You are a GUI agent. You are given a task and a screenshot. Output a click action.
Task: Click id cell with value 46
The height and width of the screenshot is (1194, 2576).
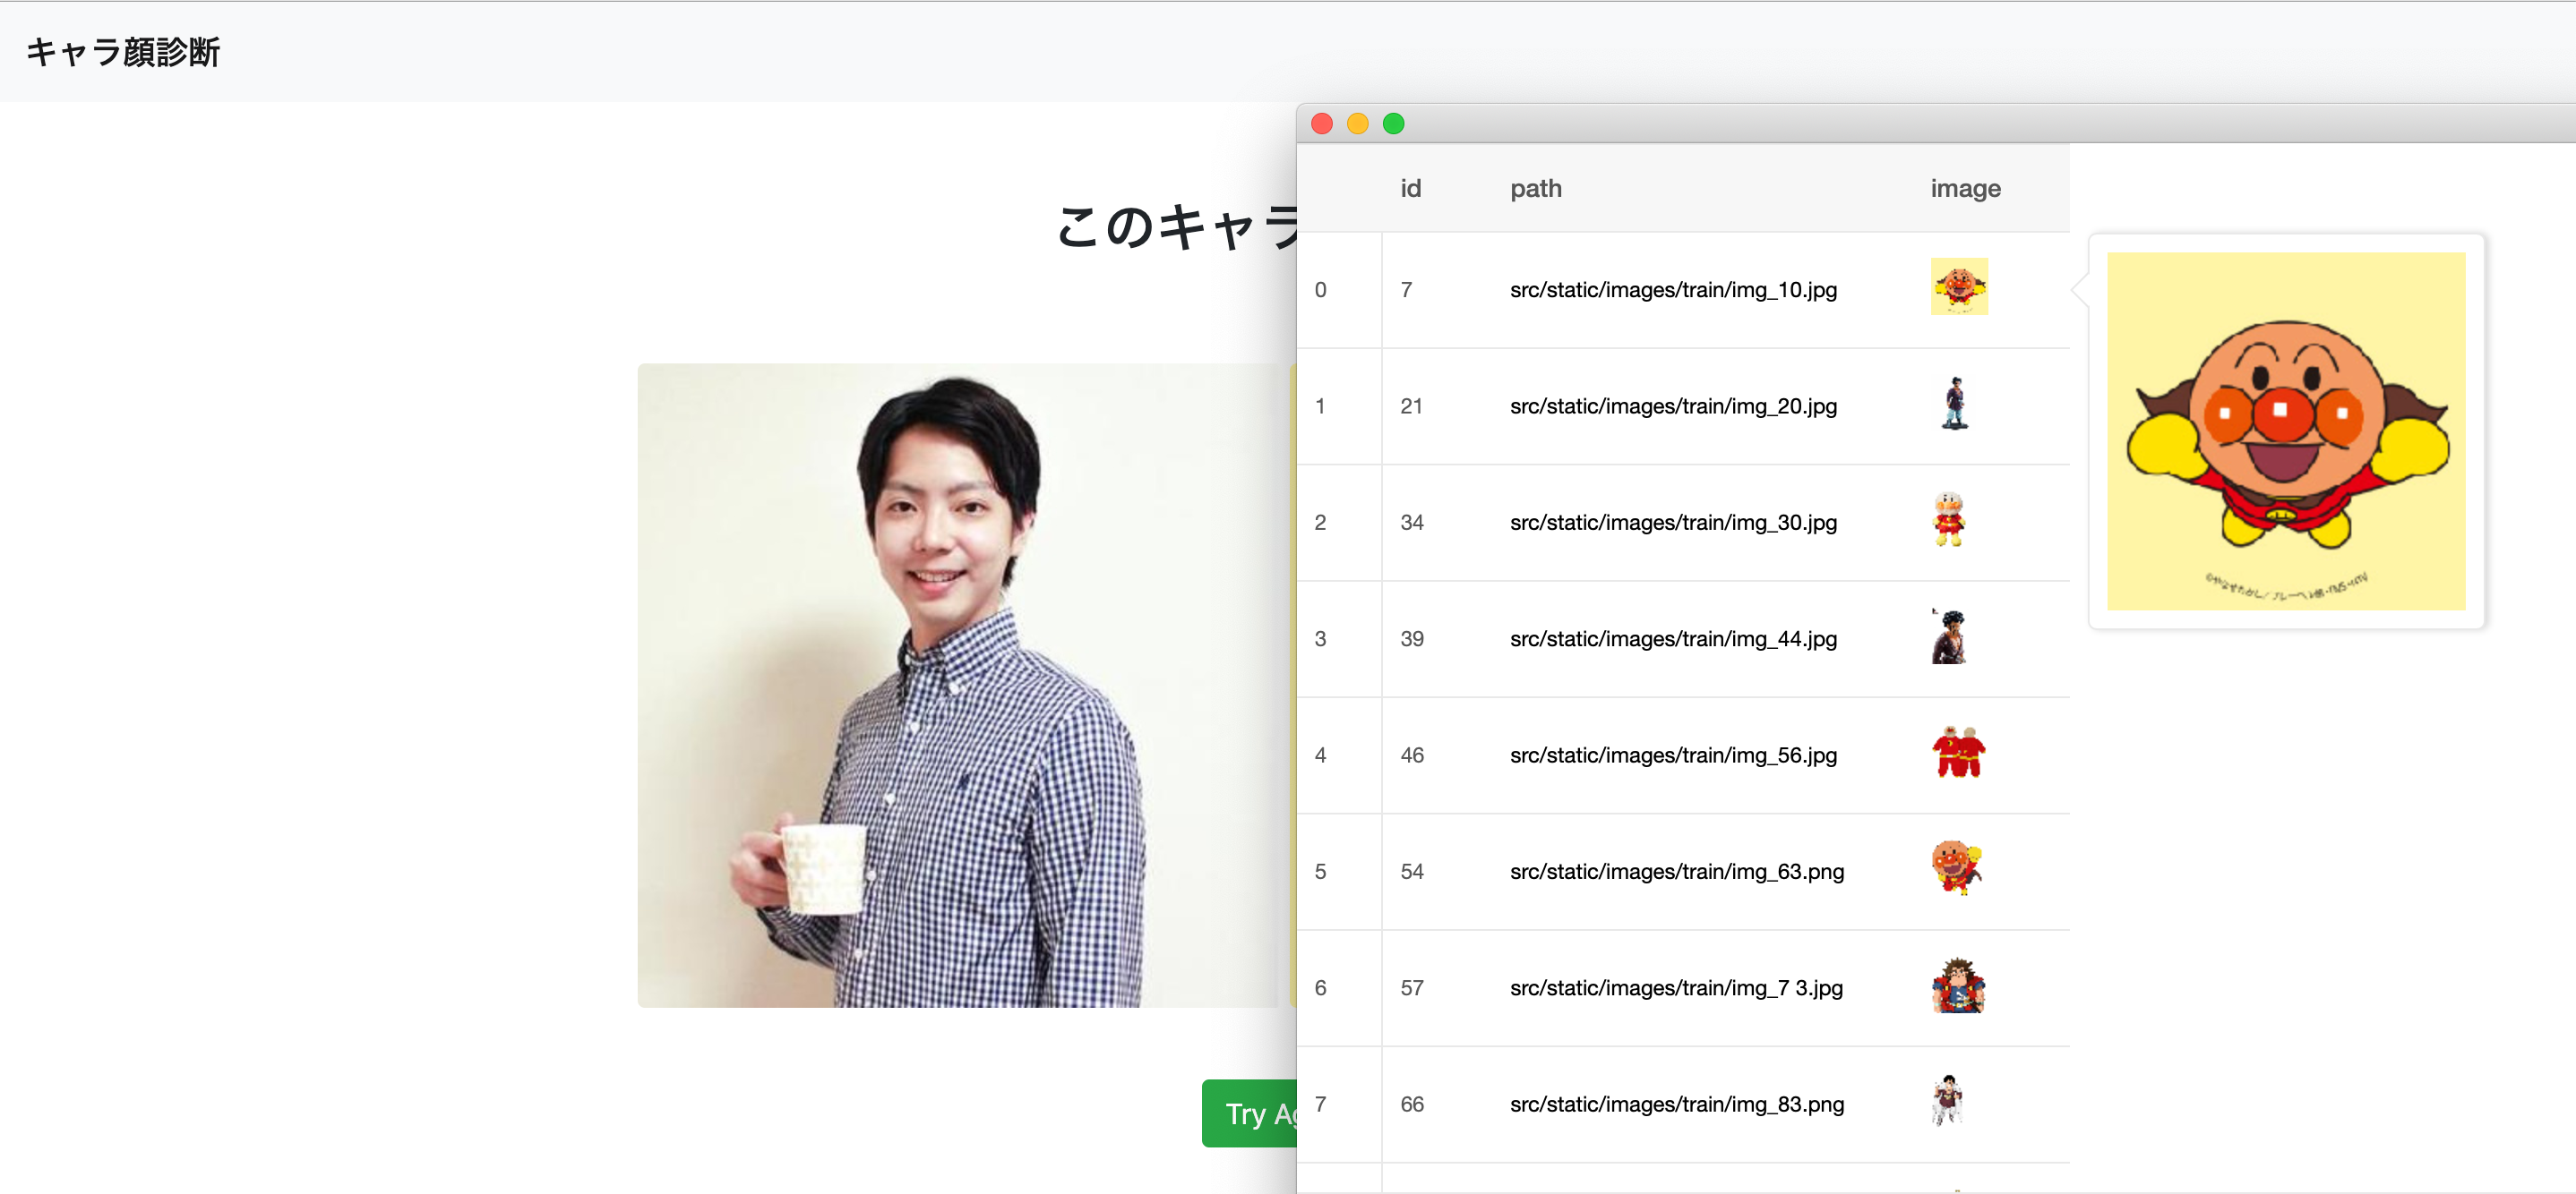(1411, 755)
